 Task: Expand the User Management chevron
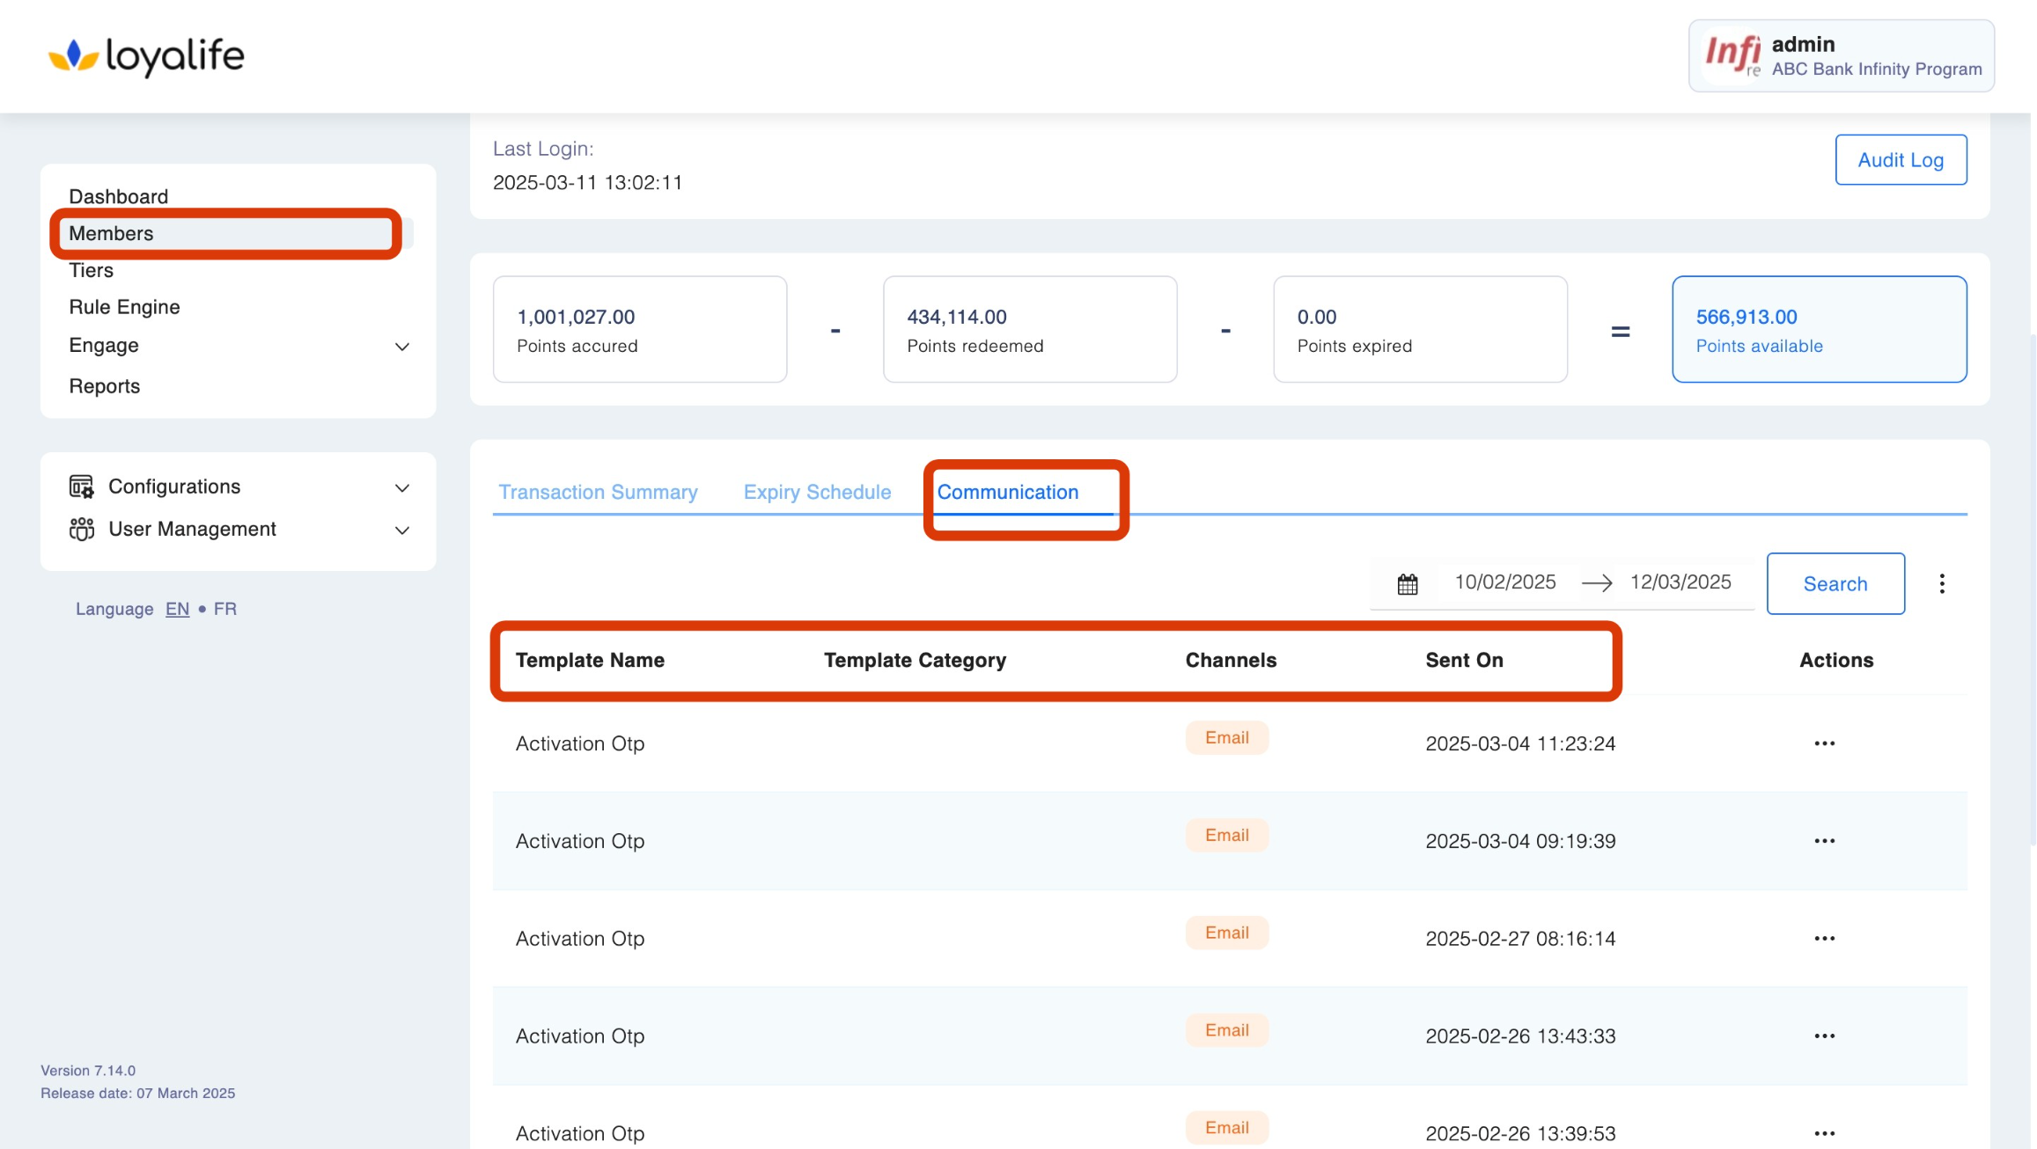401,530
